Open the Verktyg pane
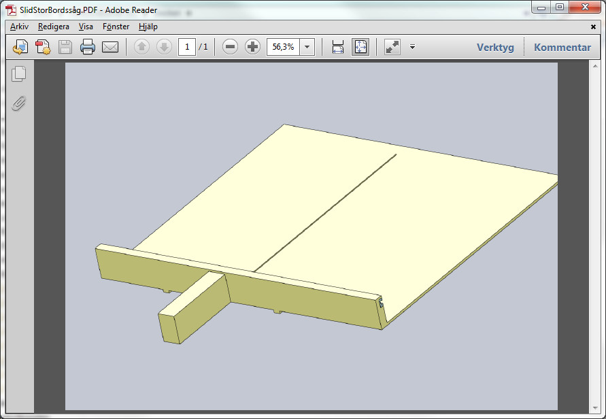The height and width of the screenshot is (419, 606). [x=495, y=47]
